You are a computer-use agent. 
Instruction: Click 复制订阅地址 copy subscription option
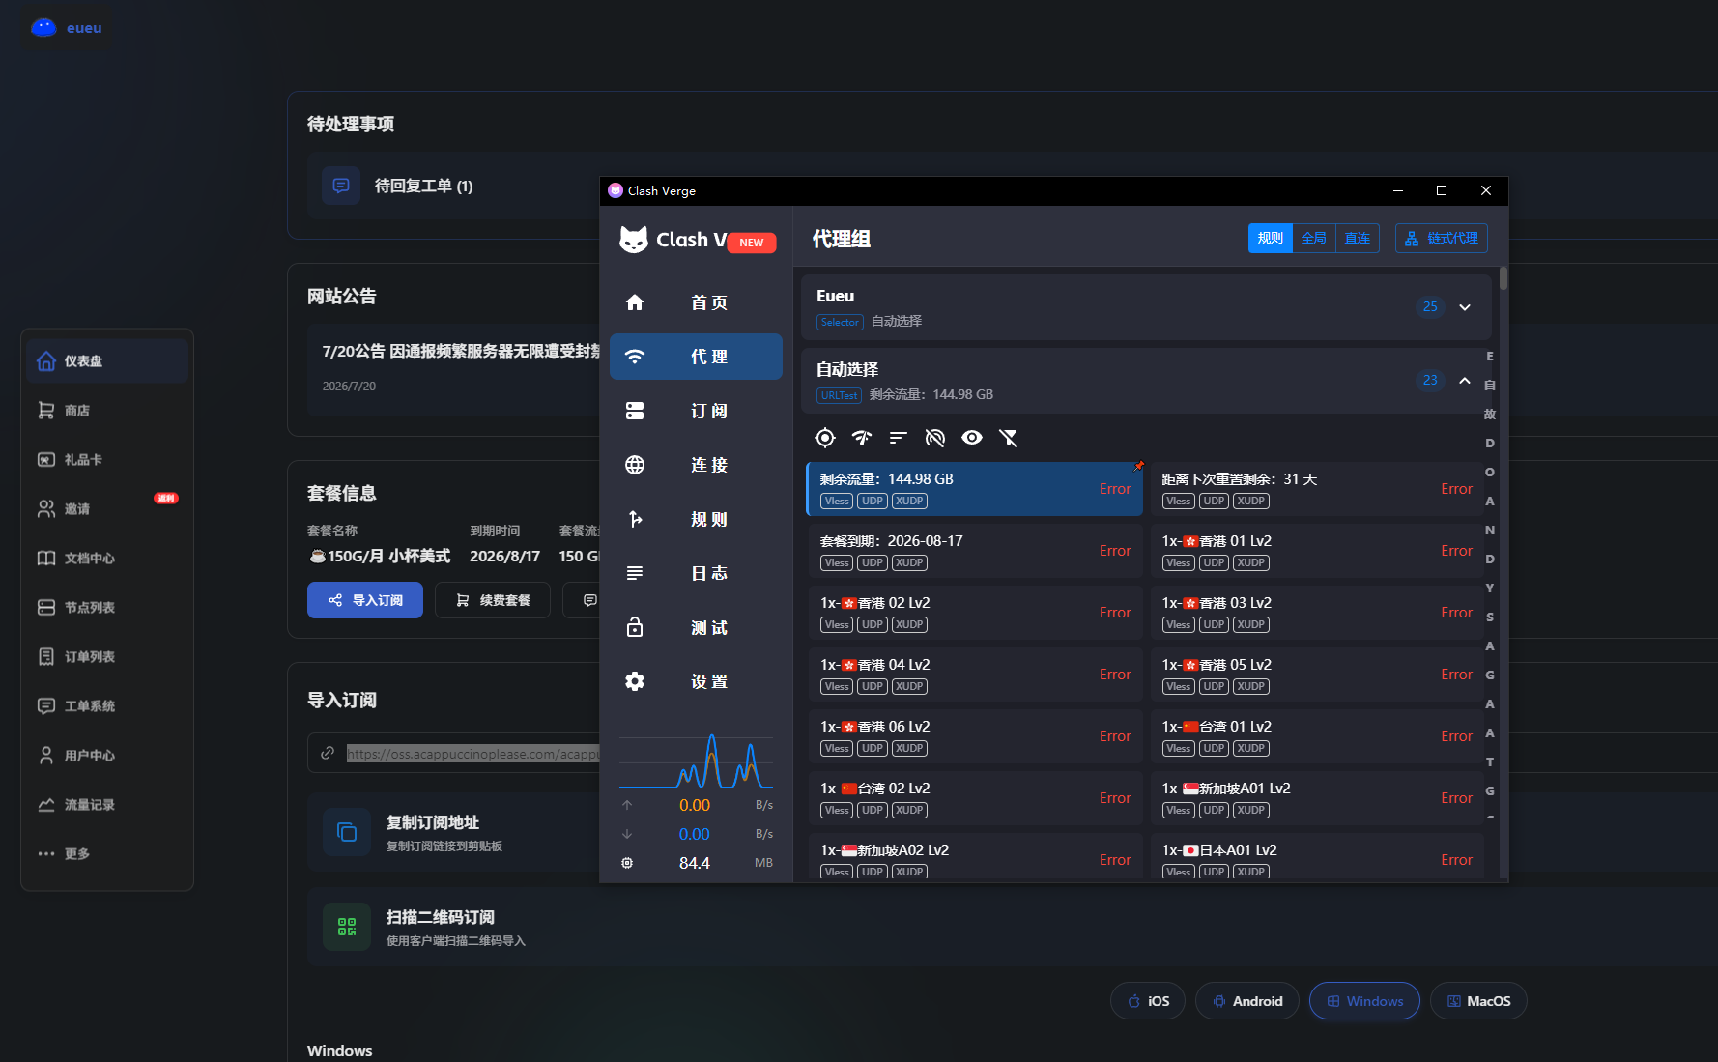pyautogui.click(x=454, y=832)
